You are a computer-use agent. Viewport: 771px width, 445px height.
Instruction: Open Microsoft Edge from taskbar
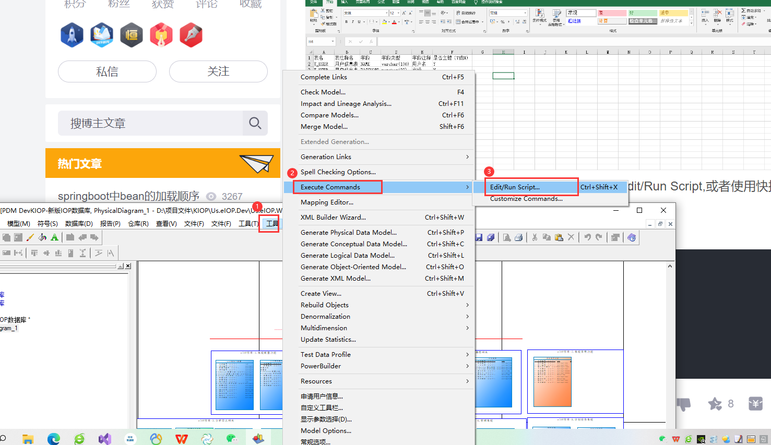tap(54, 439)
